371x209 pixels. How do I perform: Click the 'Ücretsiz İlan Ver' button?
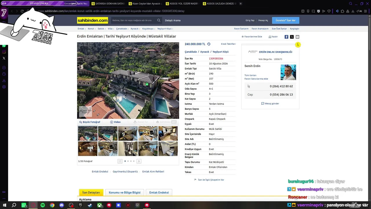[285, 20]
